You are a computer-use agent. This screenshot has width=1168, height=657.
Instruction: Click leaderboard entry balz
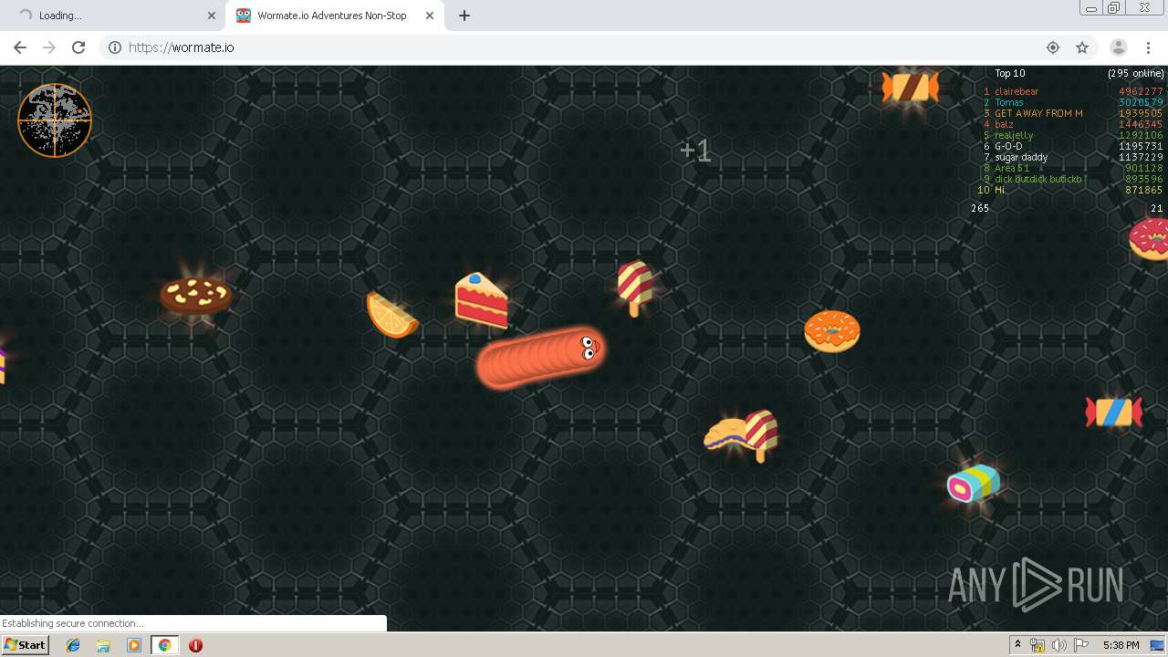[1073, 124]
